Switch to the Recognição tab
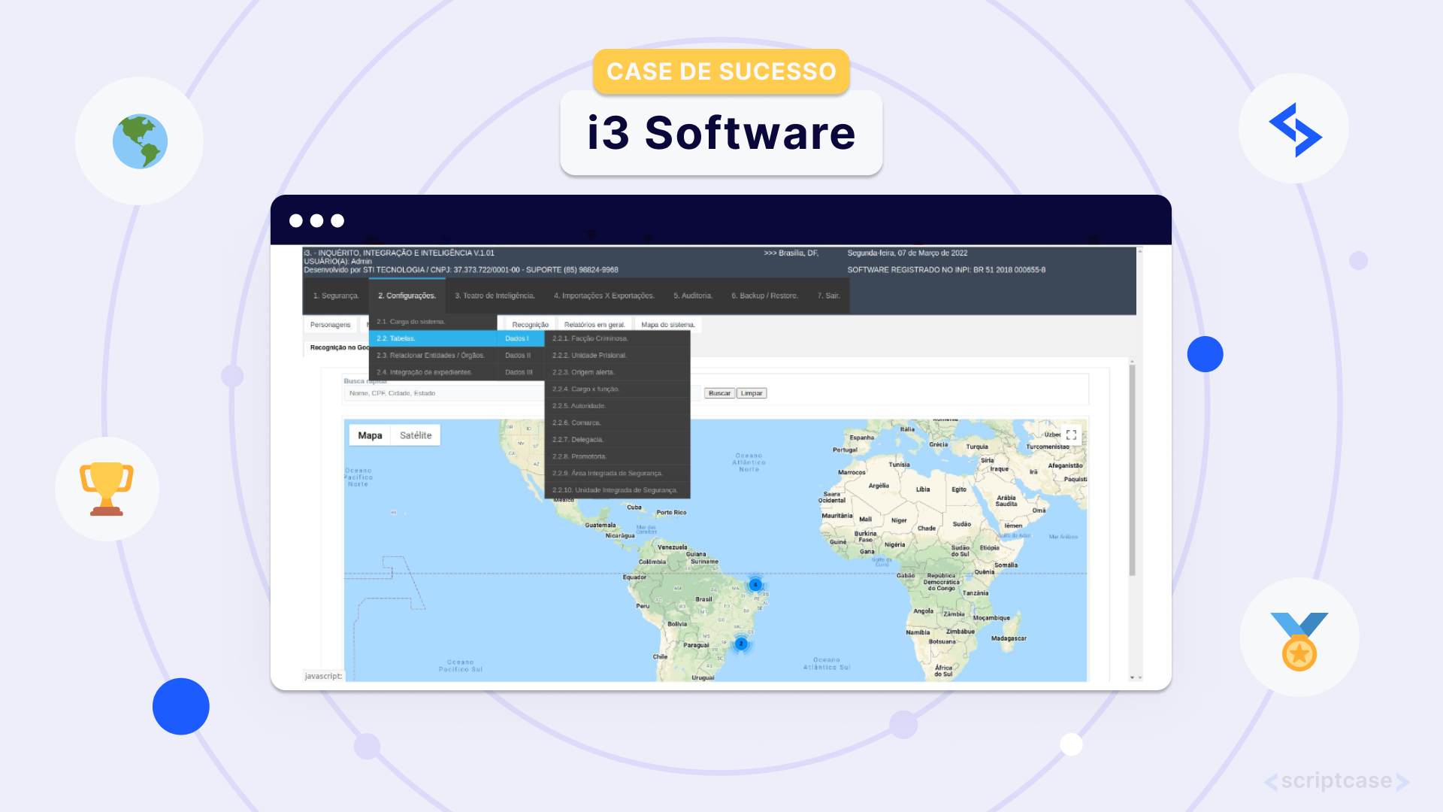1443x812 pixels. (530, 325)
